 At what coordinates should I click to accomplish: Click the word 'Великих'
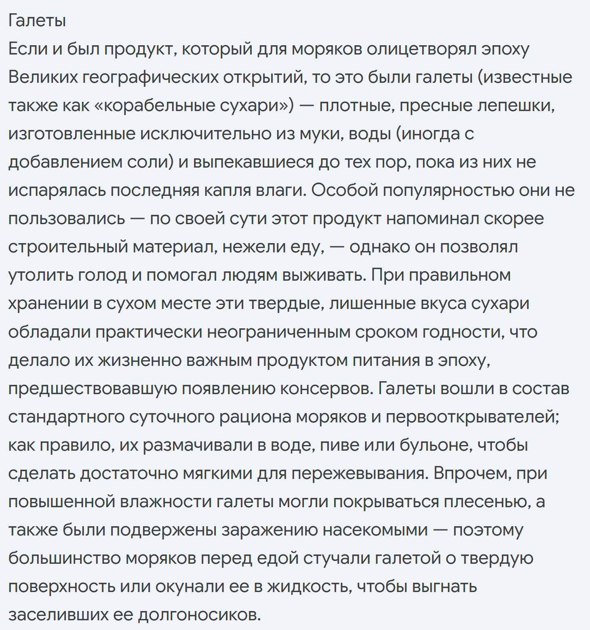tap(42, 77)
